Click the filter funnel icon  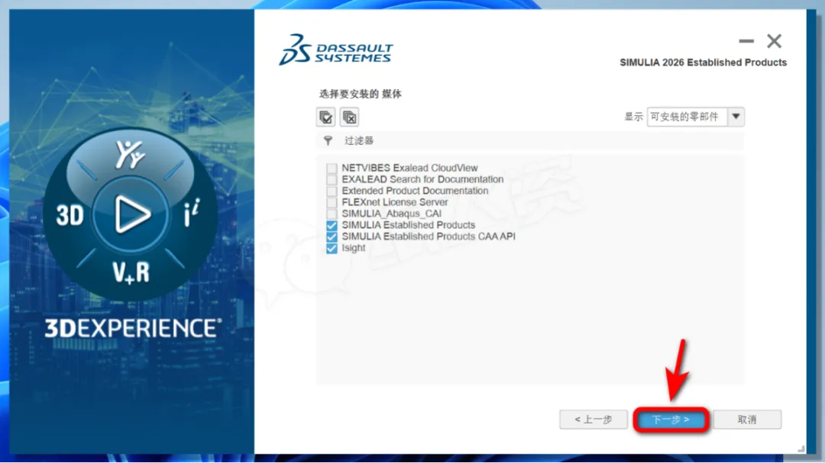[x=328, y=141]
